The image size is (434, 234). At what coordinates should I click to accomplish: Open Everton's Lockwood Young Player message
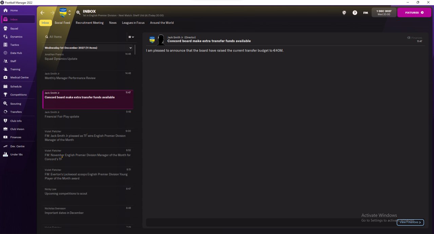tap(88, 177)
